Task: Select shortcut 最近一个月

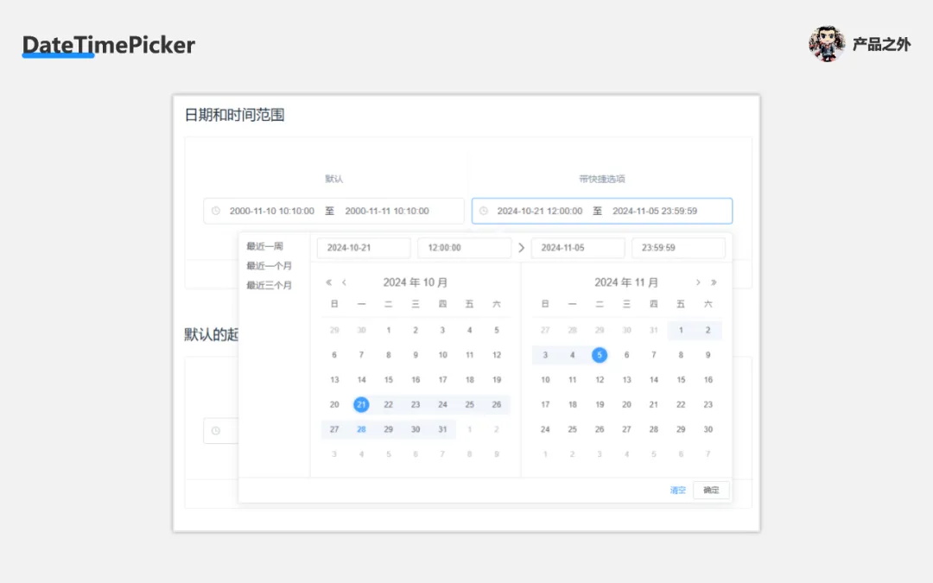Action: (x=269, y=266)
